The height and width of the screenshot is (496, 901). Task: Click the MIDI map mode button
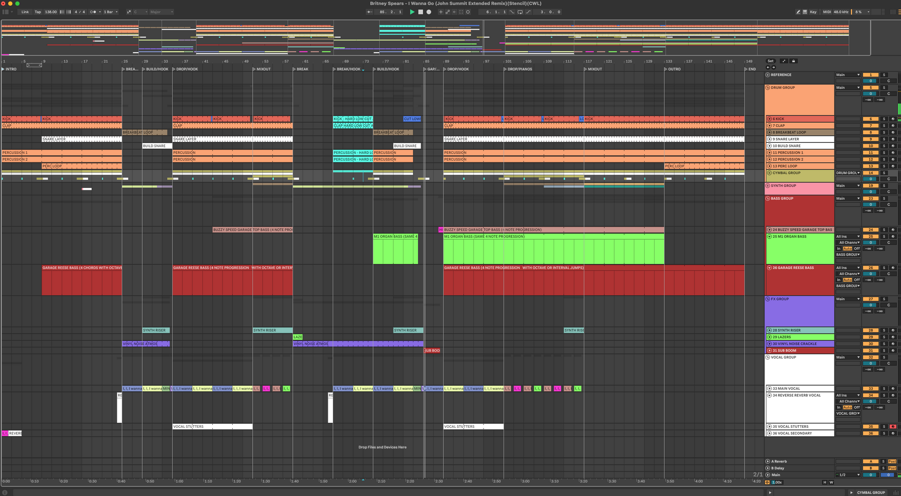click(827, 12)
